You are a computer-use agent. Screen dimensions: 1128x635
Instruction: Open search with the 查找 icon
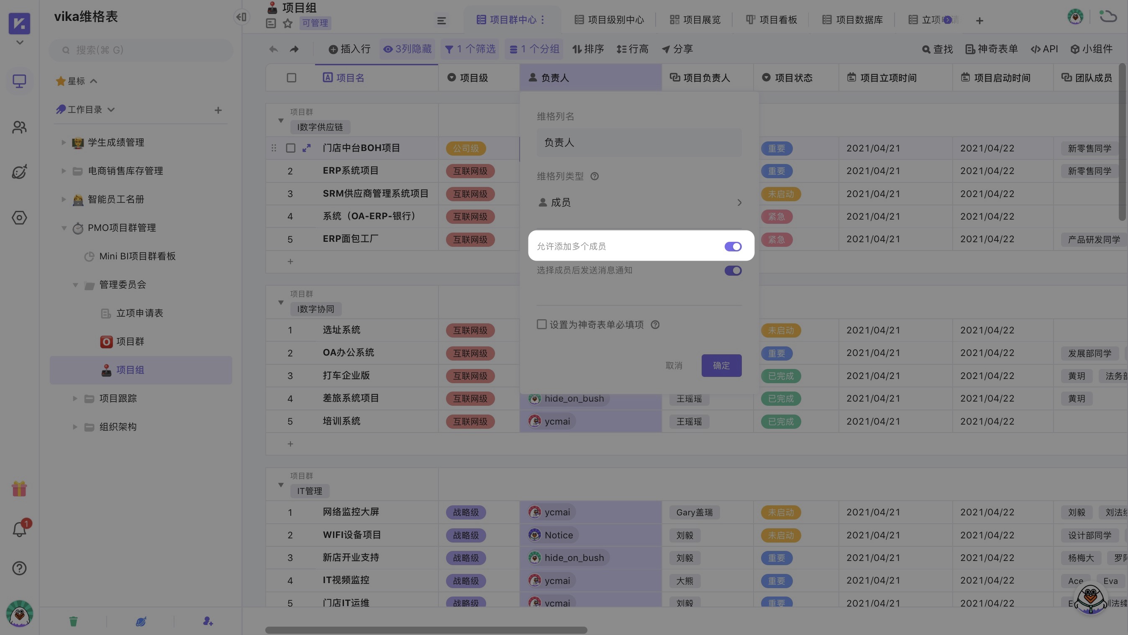pos(937,49)
